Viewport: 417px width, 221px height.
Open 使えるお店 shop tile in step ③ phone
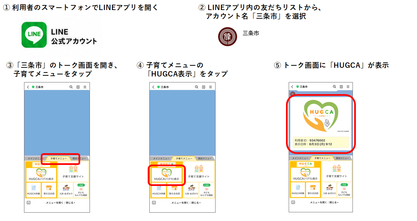pyautogui.click(x=49, y=190)
